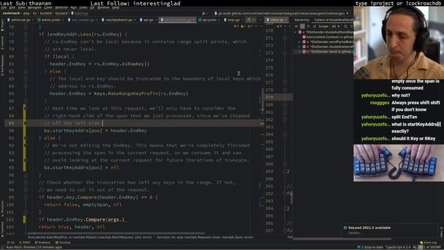
Task: Open the View menu
Action: point(22,8)
